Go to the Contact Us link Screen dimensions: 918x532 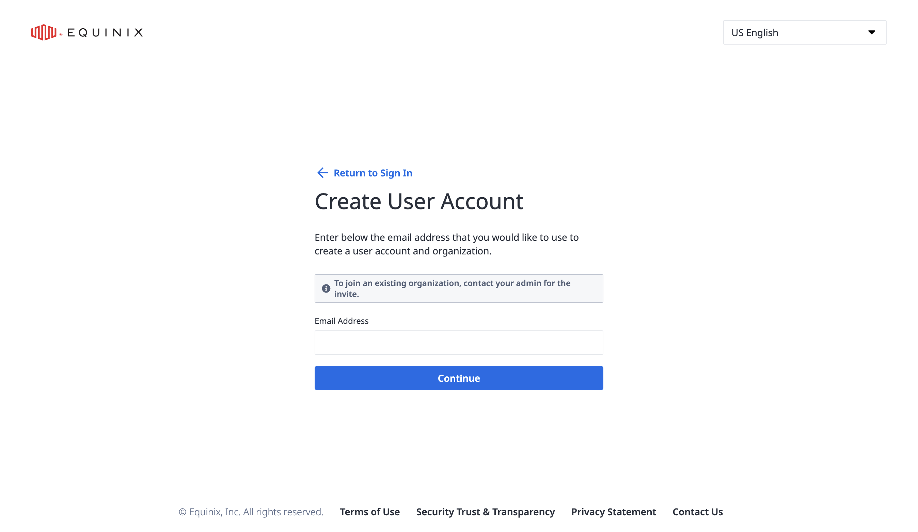click(x=697, y=512)
